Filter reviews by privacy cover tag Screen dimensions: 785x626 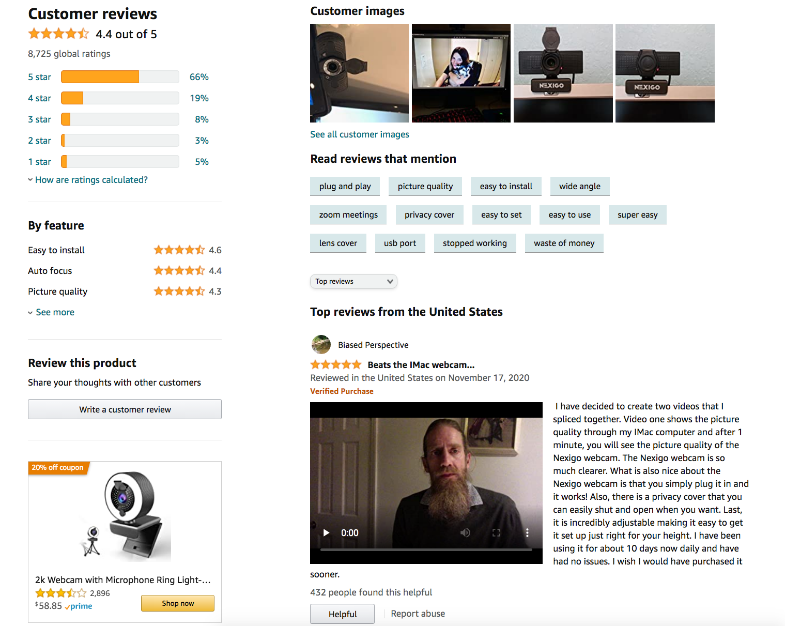coord(429,215)
